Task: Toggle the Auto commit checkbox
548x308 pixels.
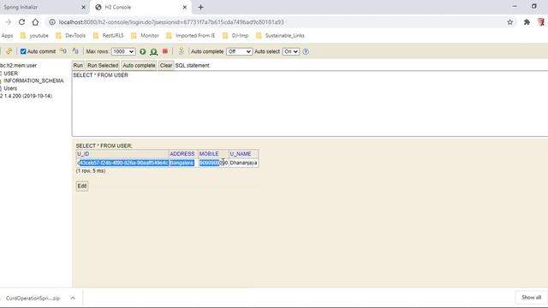Action: coord(23,51)
